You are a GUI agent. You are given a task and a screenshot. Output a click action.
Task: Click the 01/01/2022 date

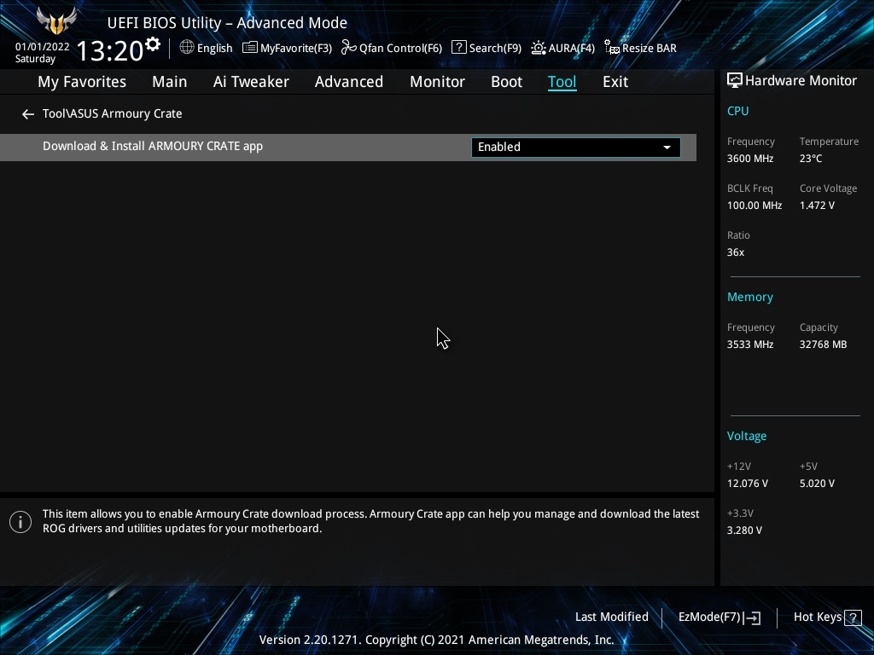coord(43,47)
